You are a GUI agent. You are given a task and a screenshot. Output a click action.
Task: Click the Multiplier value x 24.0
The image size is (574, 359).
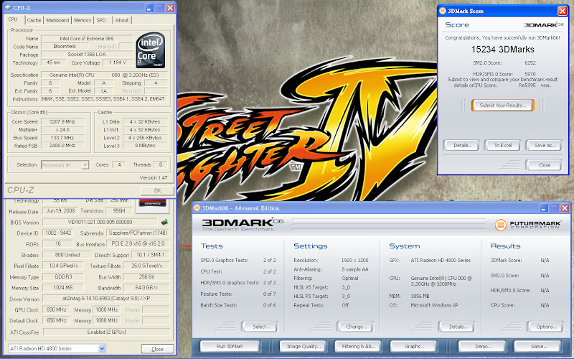tap(62, 130)
